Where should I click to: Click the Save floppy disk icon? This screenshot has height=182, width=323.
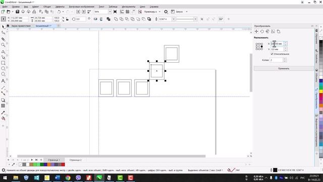coord(18,12)
